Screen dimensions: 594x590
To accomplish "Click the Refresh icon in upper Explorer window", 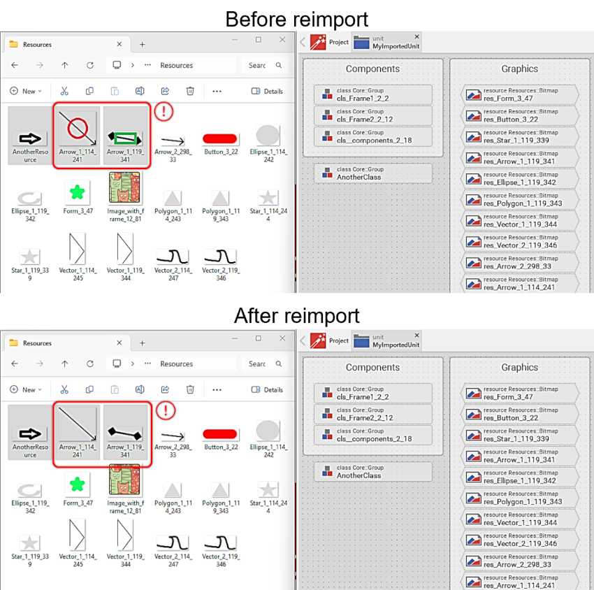I will click(90, 65).
